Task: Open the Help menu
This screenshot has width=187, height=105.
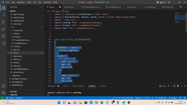Action: [55, 2]
